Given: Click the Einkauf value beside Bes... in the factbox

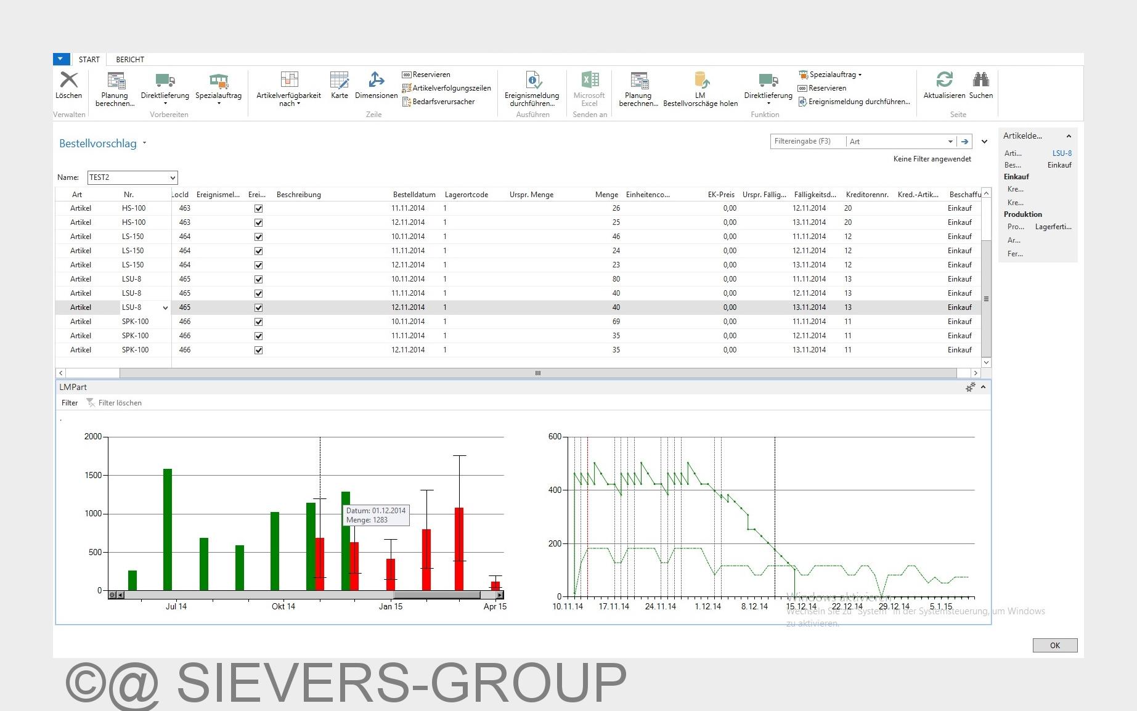Looking at the screenshot, I should click(x=1059, y=165).
